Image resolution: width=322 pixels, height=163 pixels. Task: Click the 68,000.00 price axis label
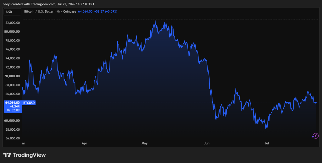click(x=13, y=85)
